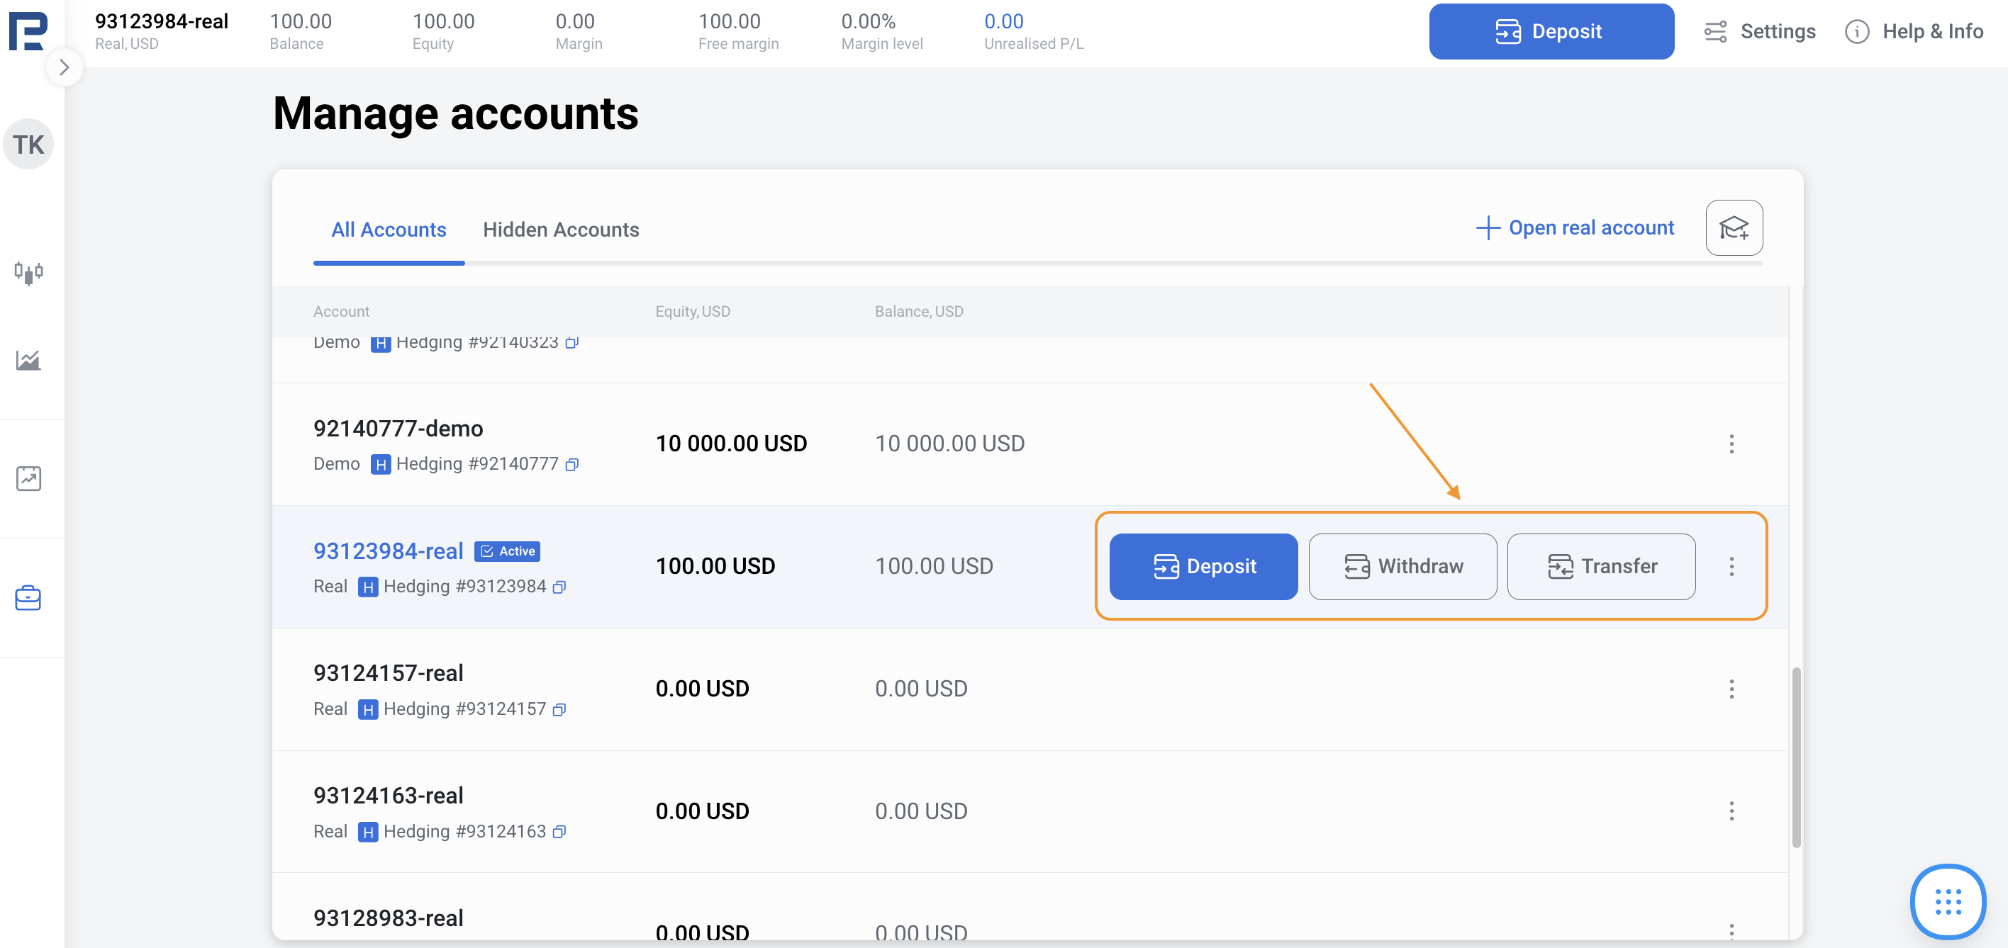Click Withdraw for account 93123984-real
The height and width of the screenshot is (948, 2008).
point(1402,566)
